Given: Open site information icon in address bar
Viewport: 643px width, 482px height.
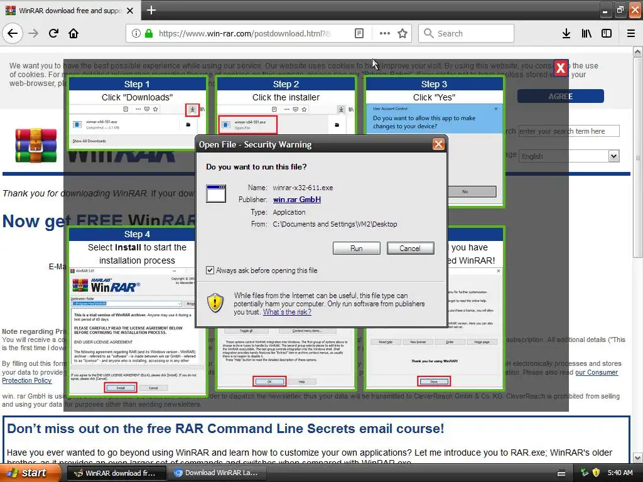Looking at the screenshot, I should [136, 33].
